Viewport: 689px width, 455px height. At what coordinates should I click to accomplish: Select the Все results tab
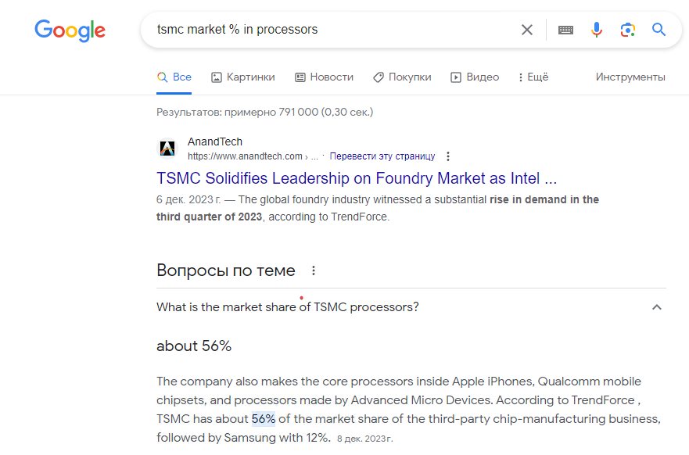pos(174,77)
